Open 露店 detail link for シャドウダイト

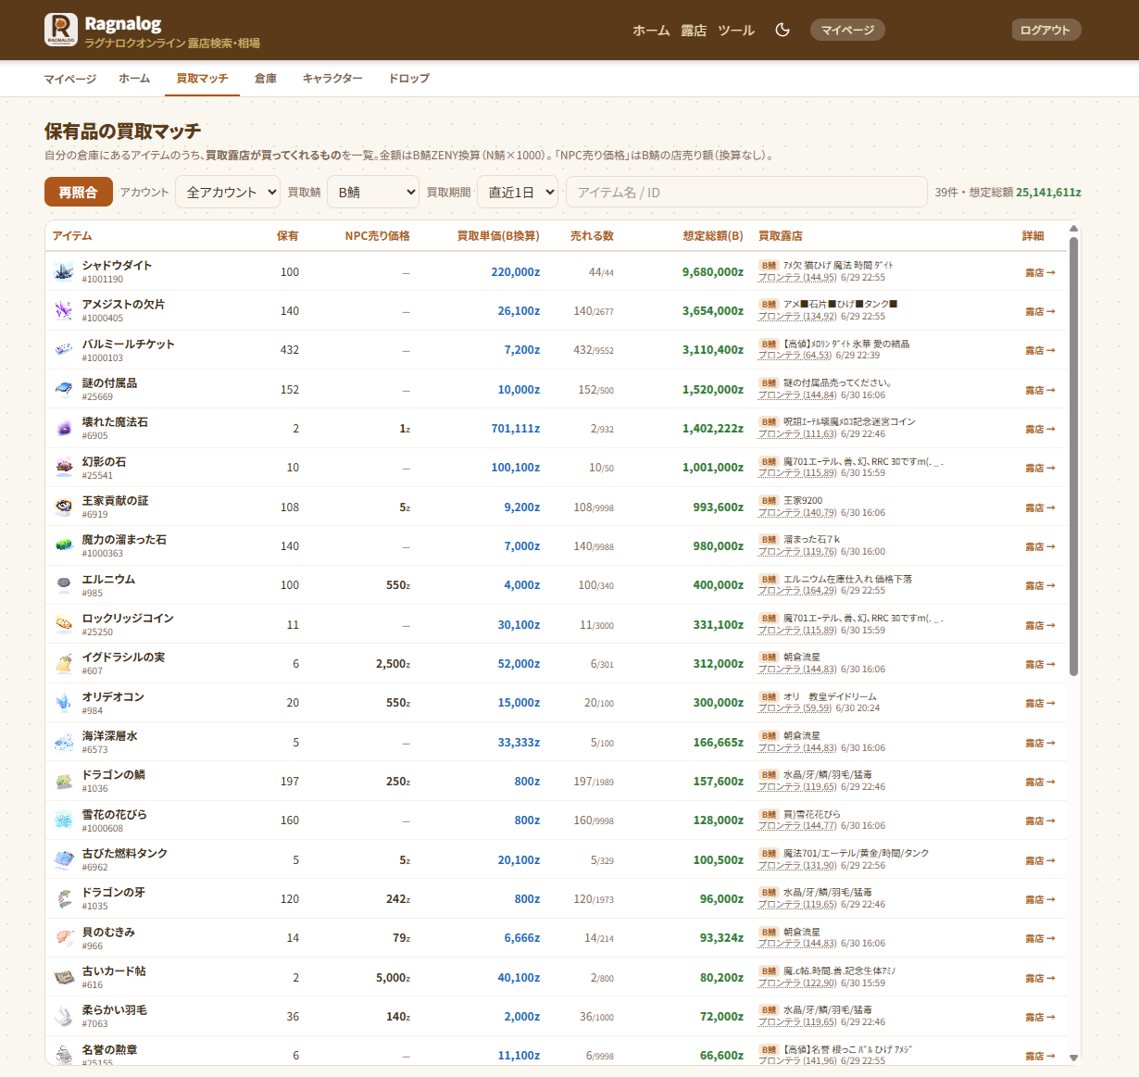coord(1040,272)
